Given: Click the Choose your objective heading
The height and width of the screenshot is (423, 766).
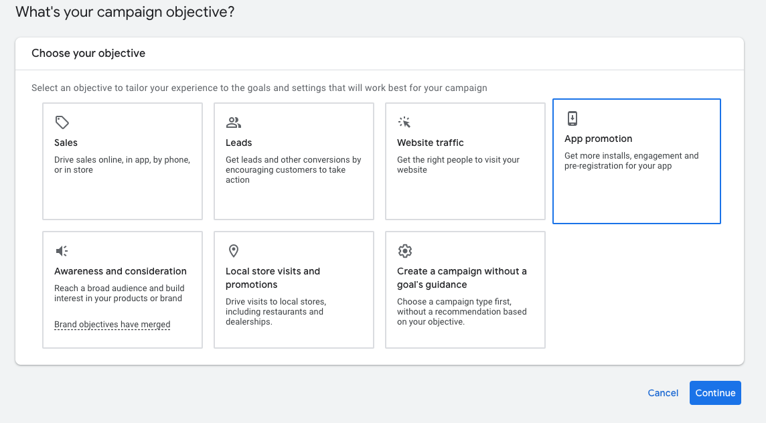Looking at the screenshot, I should (88, 54).
